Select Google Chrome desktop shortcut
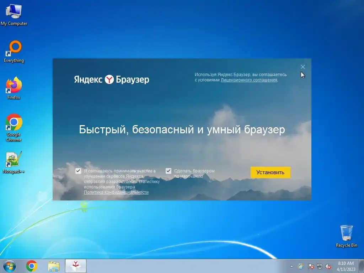Screen dimensions: 364x273 pos(14,128)
